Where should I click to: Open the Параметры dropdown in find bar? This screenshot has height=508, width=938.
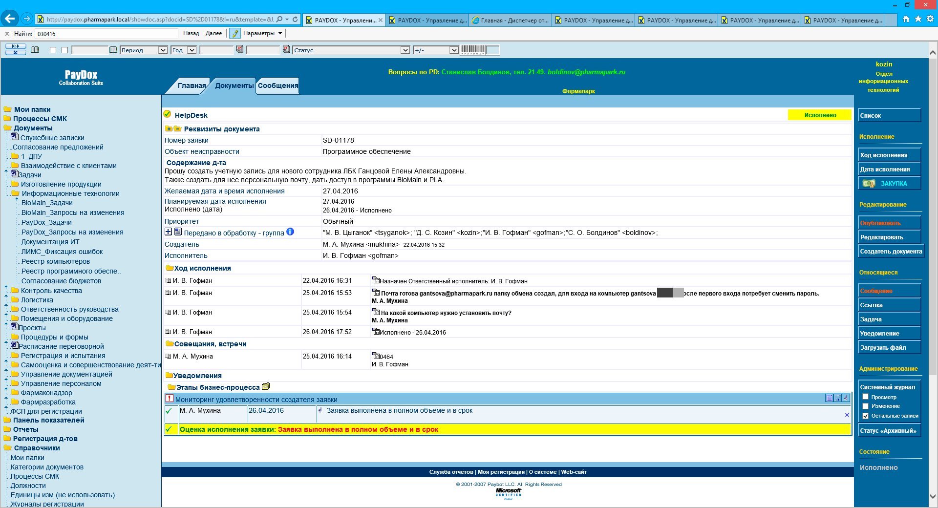pos(263,33)
